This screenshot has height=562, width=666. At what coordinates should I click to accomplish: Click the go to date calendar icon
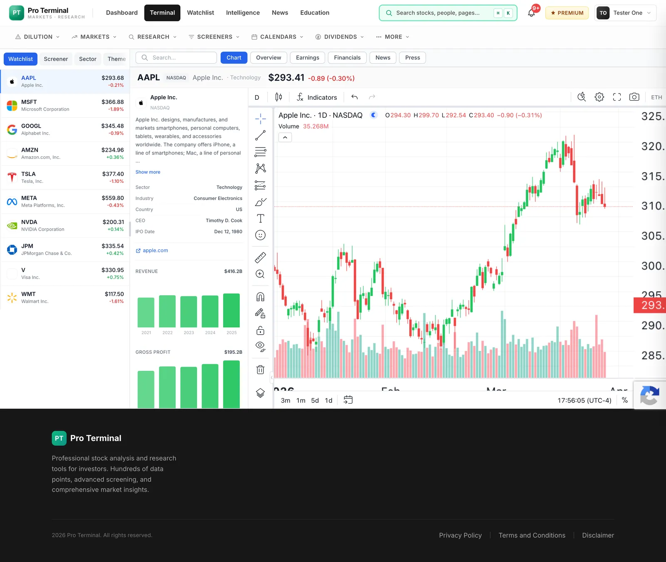[x=348, y=400]
